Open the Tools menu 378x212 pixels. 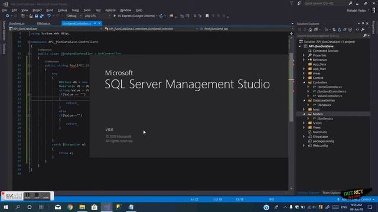click(87, 11)
